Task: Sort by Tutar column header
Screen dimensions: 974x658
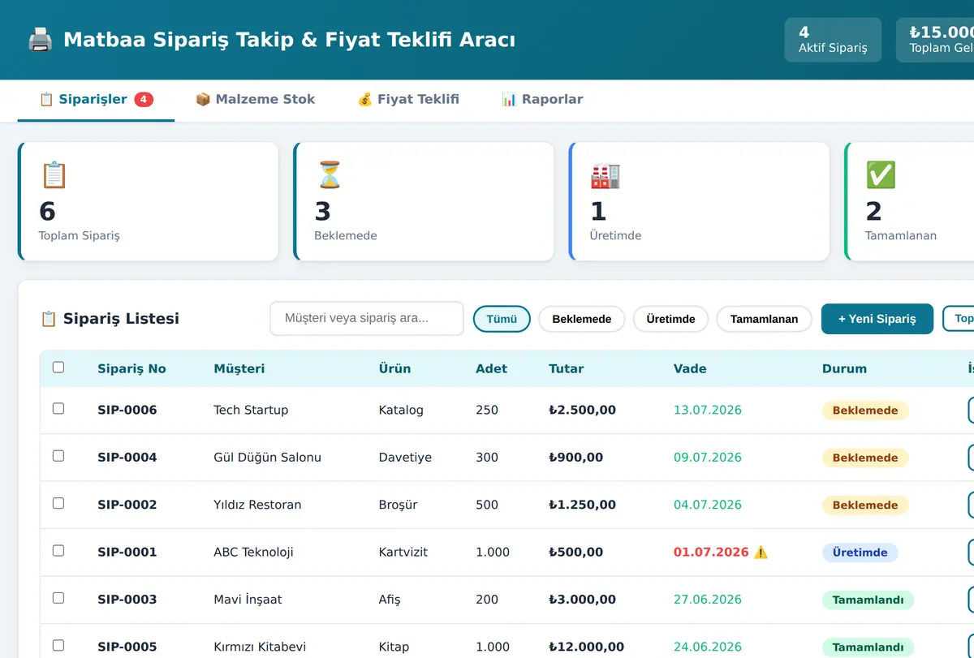Action: tap(567, 368)
